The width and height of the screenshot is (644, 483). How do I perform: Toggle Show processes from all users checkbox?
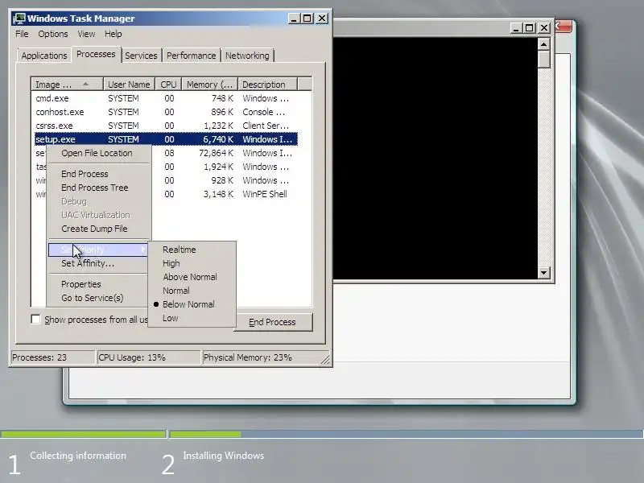tap(36, 320)
